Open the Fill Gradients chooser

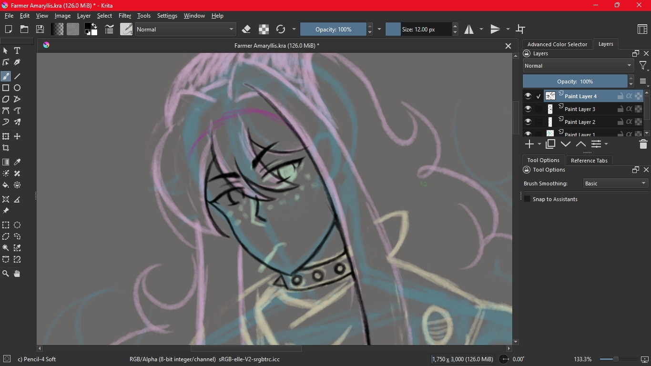click(57, 29)
